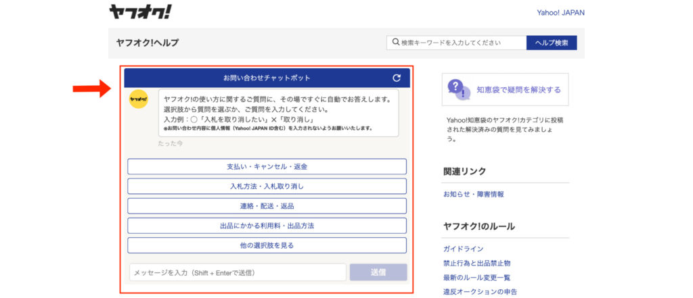
Task: Click the ヤフオク! logo
Action: pyautogui.click(x=140, y=11)
